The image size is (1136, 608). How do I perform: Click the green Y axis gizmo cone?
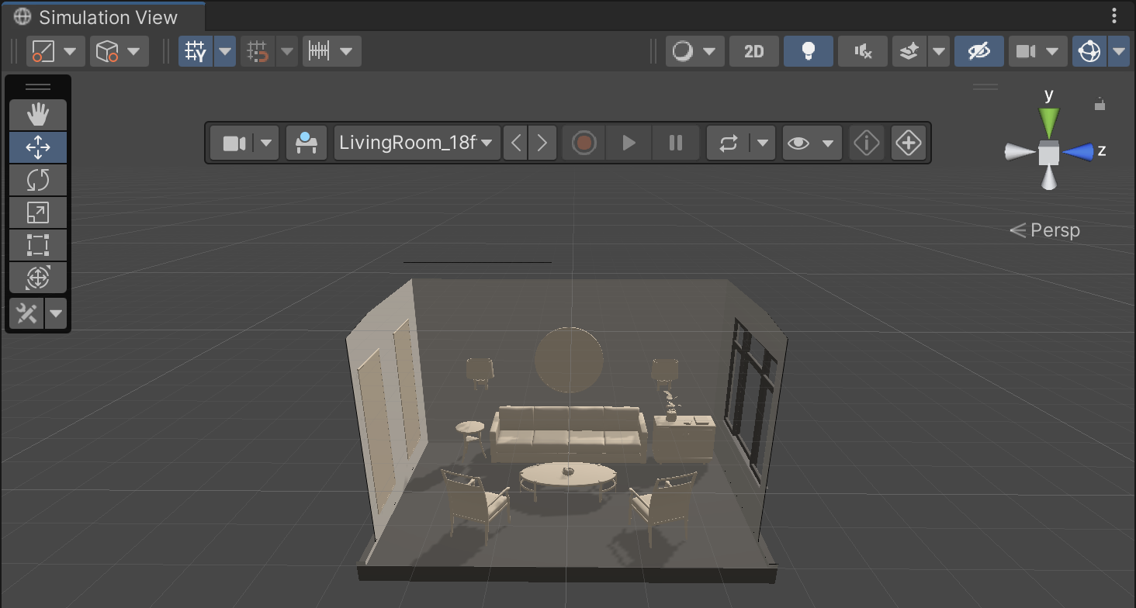tap(1048, 123)
